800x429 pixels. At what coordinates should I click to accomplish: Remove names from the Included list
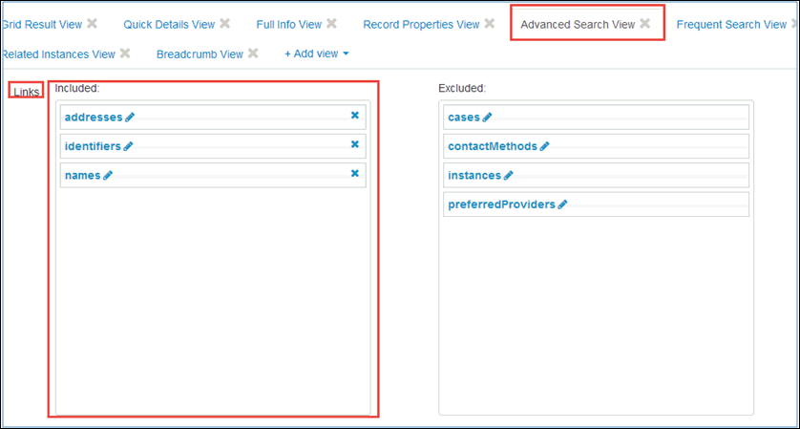coord(355,174)
